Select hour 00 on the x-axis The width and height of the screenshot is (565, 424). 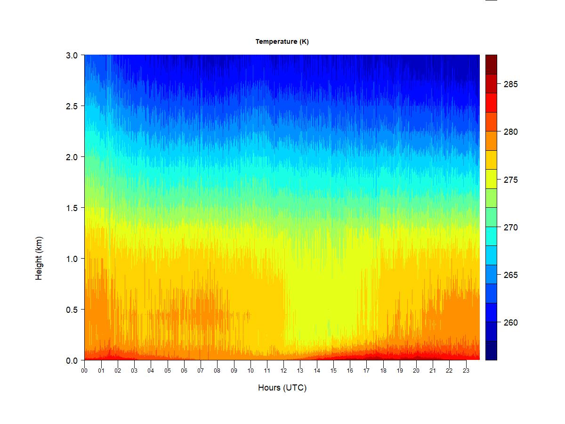[x=85, y=370]
